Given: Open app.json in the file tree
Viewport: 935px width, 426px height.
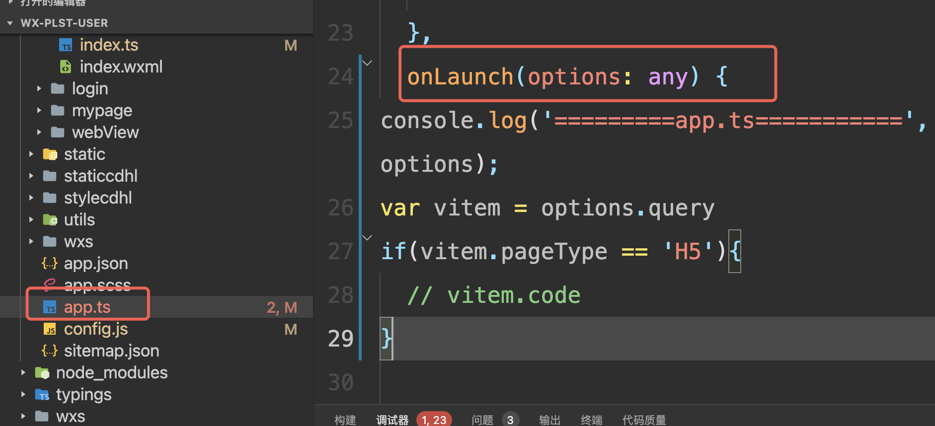Looking at the screenshot, I should (96, 263).
